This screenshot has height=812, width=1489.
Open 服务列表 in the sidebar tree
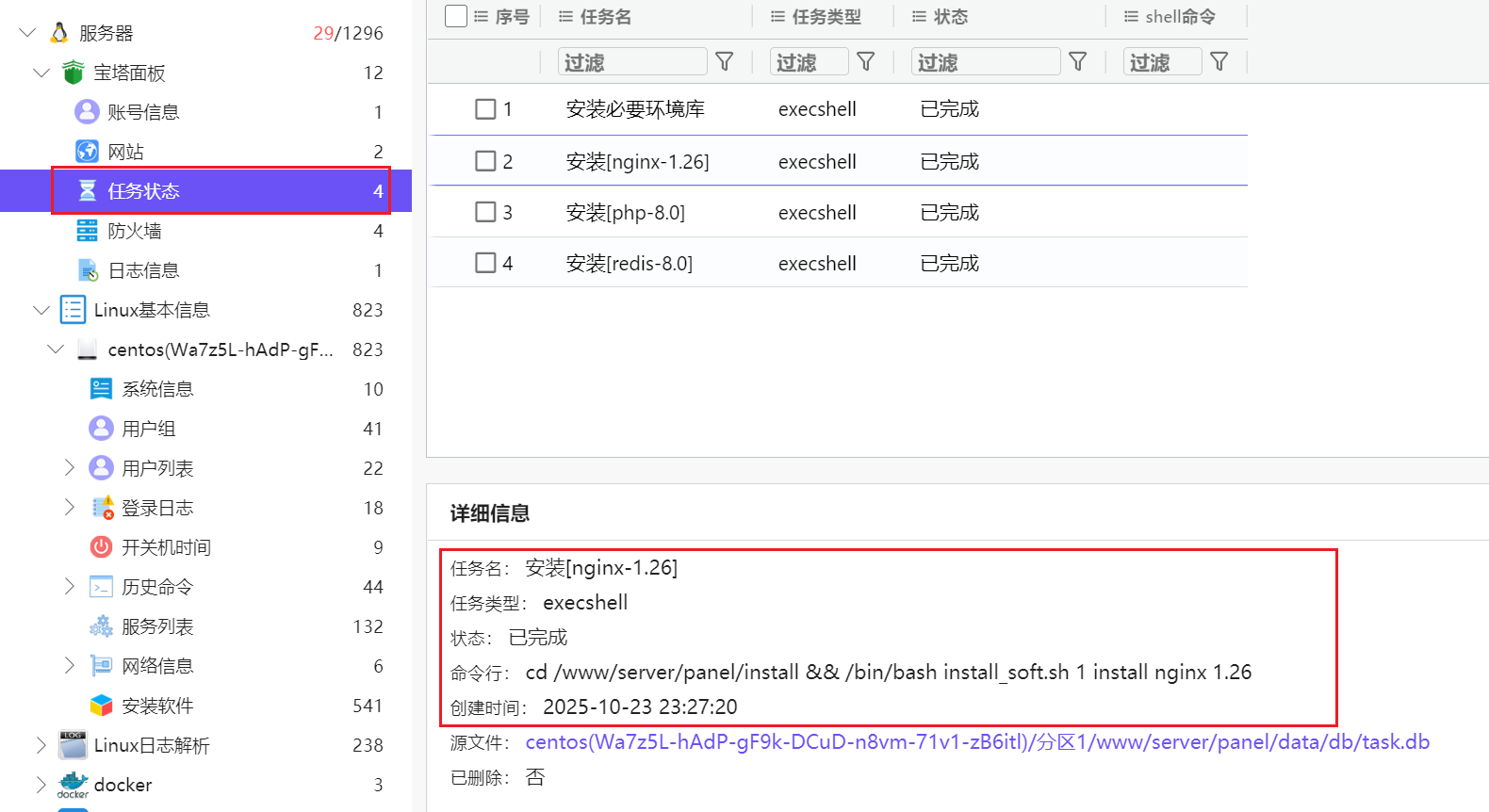coord(157,626)
